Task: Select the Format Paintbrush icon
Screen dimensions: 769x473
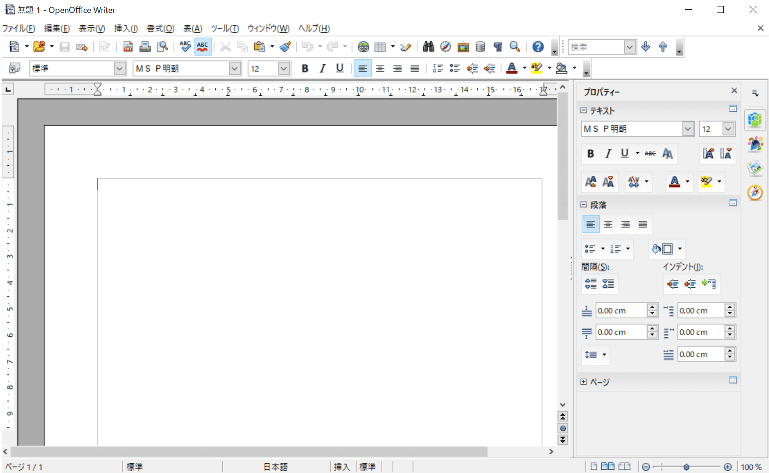Action: [285, 47]
